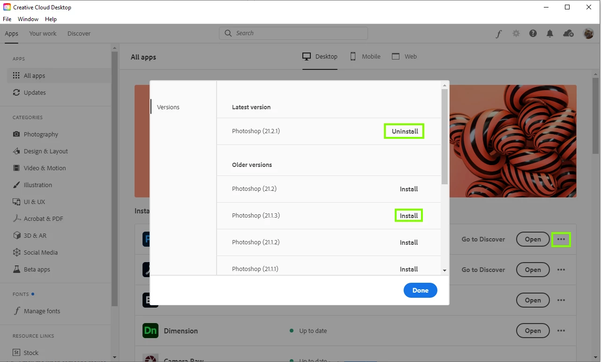Click versions dialog scroll up arrow

pos(445,85)
